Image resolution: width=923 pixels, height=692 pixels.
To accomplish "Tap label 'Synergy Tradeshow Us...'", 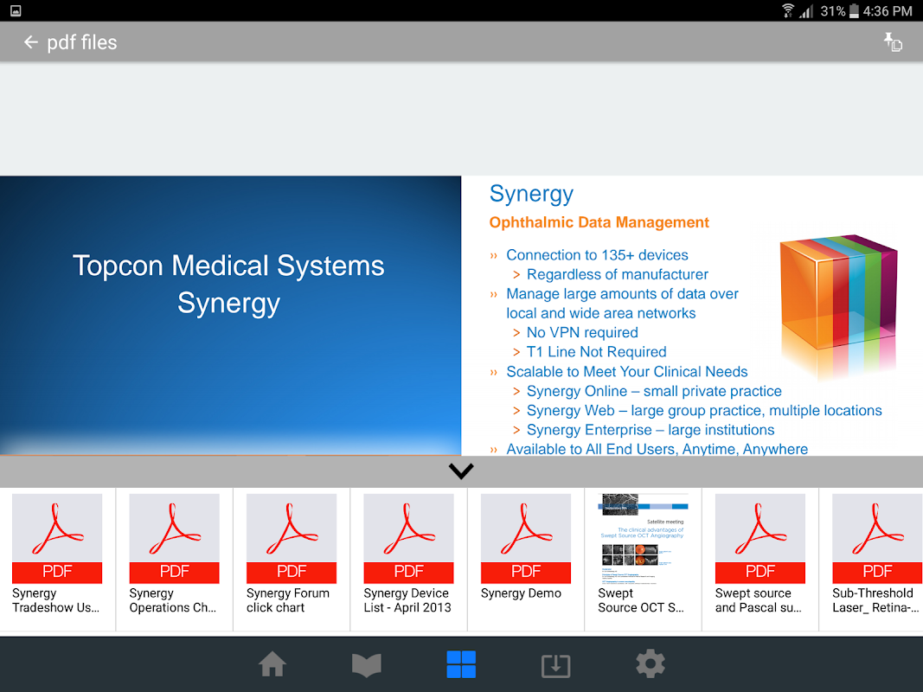I will coord(56,600).
